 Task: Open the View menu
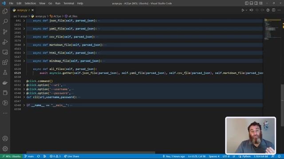42,3
